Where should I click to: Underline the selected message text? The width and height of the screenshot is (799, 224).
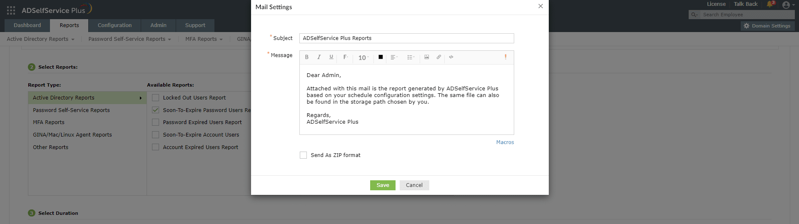[x=331, y=57]
